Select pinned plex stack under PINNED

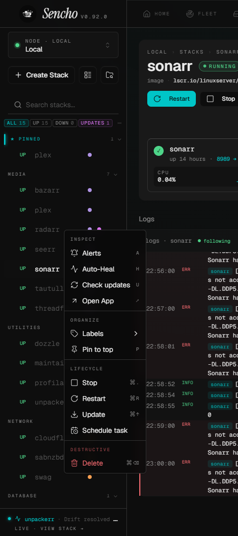62,155
